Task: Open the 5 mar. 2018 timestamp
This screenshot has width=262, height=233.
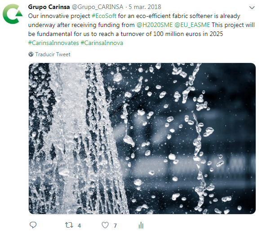Action: pos(145,7)
